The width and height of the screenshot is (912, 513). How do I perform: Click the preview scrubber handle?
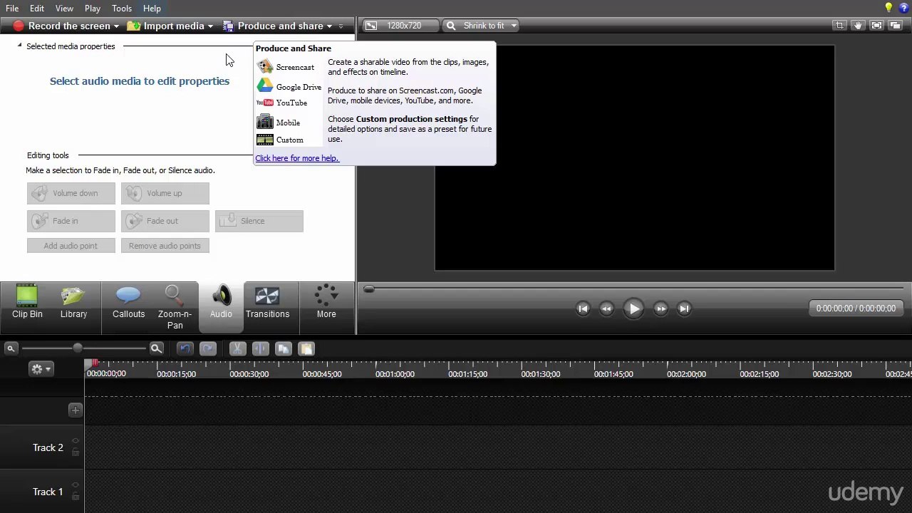pos(368,289)
